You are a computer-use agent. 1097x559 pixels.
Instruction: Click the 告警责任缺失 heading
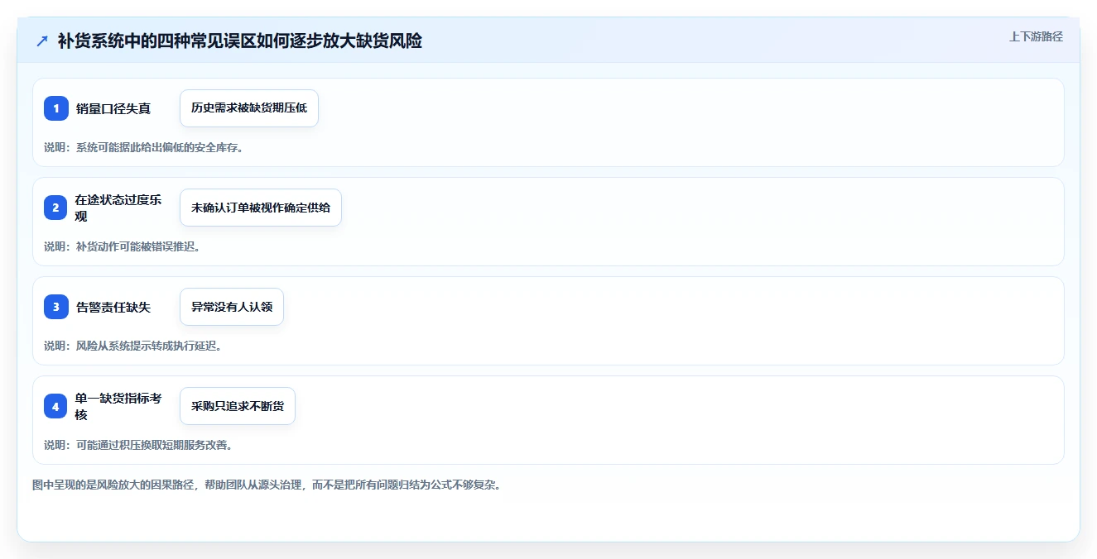(113, 307)
